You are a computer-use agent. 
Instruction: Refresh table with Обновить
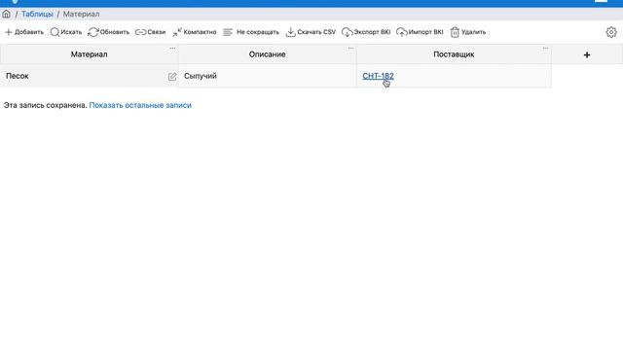pyautogui.click(x=108, y=32)
